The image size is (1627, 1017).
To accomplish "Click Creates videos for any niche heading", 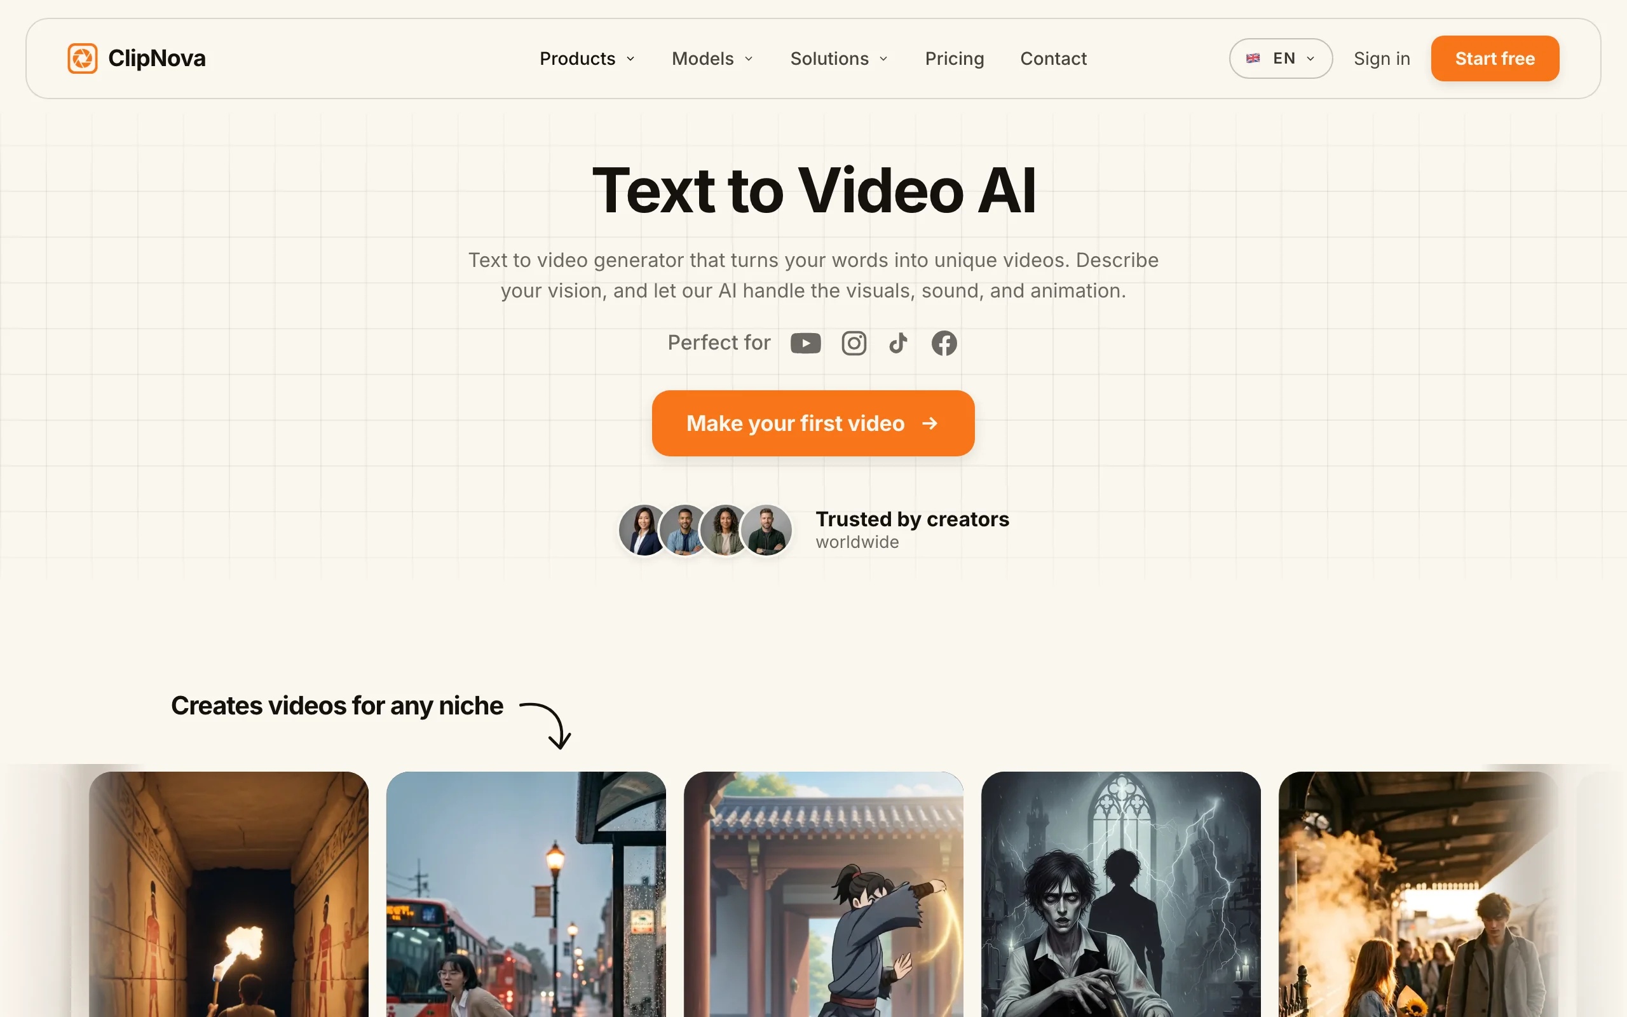I will tap(337, 706).
